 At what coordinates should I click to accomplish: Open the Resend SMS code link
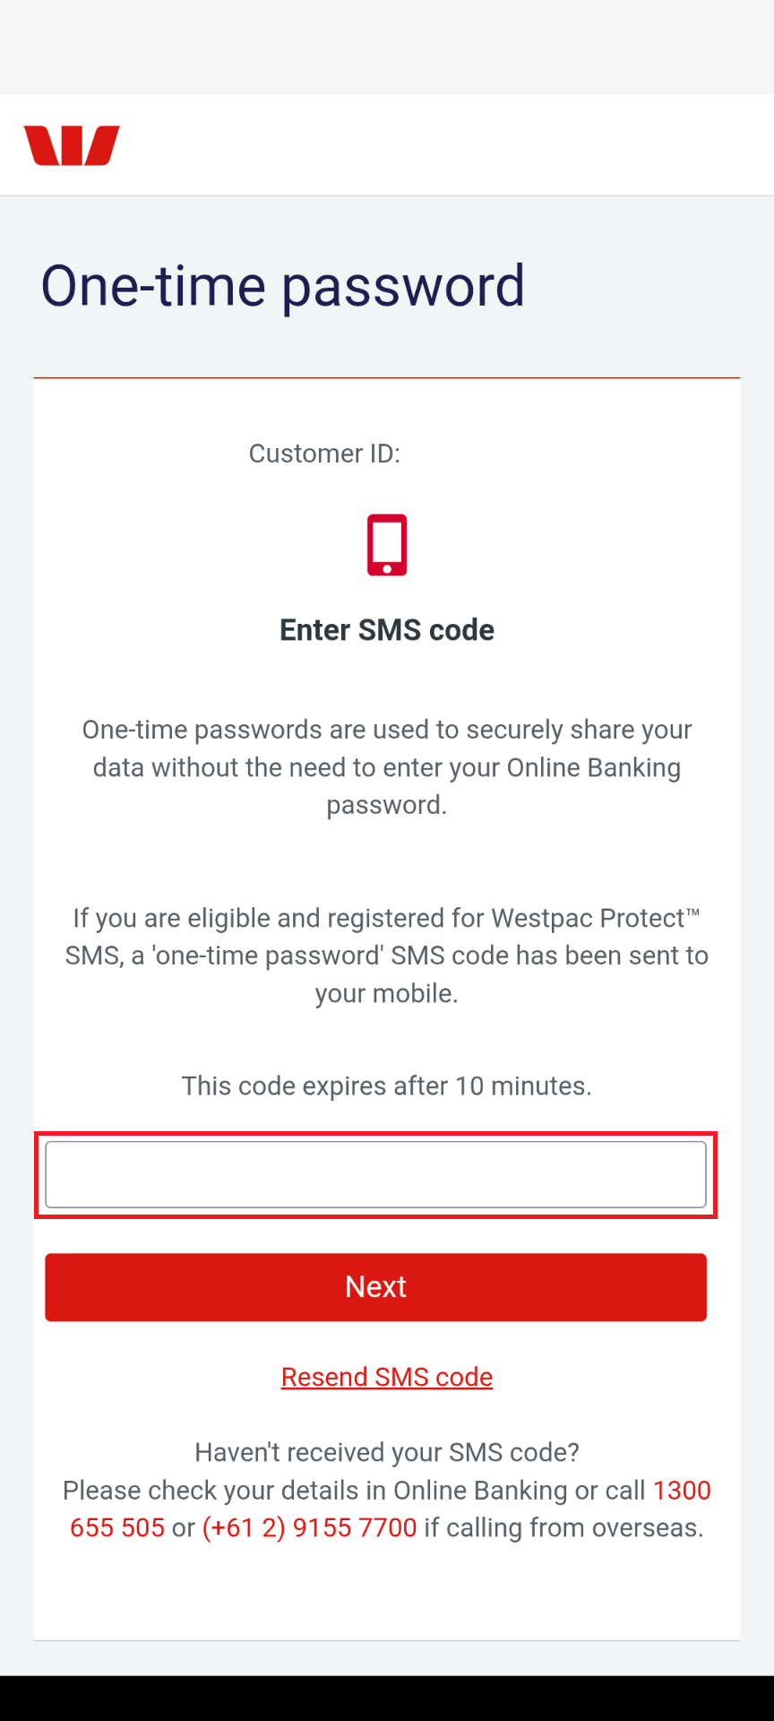(x=386, y=1377)
